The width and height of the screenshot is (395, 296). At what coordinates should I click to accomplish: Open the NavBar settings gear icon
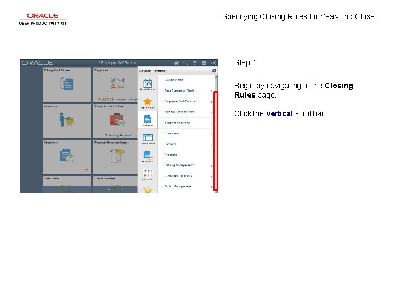pos(214,71)
